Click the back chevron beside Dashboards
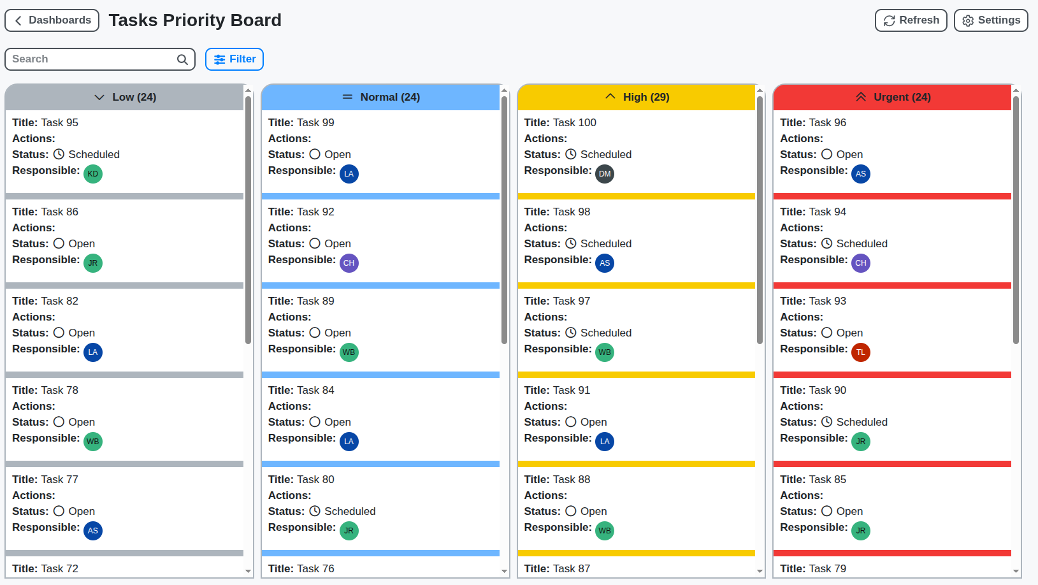1038x585 pixels. pos(18,20)
